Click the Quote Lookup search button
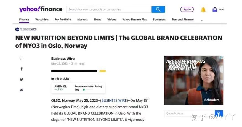This screenshot has width=242, height=127. [219, 113]
